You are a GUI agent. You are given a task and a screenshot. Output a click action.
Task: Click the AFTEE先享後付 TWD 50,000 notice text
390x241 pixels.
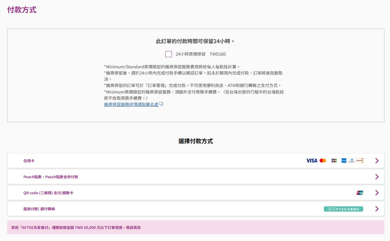click(76, 228)
